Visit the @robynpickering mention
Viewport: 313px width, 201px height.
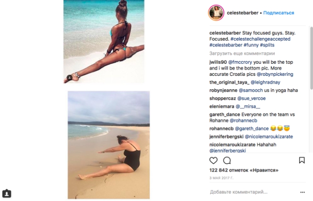pos(275,74)
